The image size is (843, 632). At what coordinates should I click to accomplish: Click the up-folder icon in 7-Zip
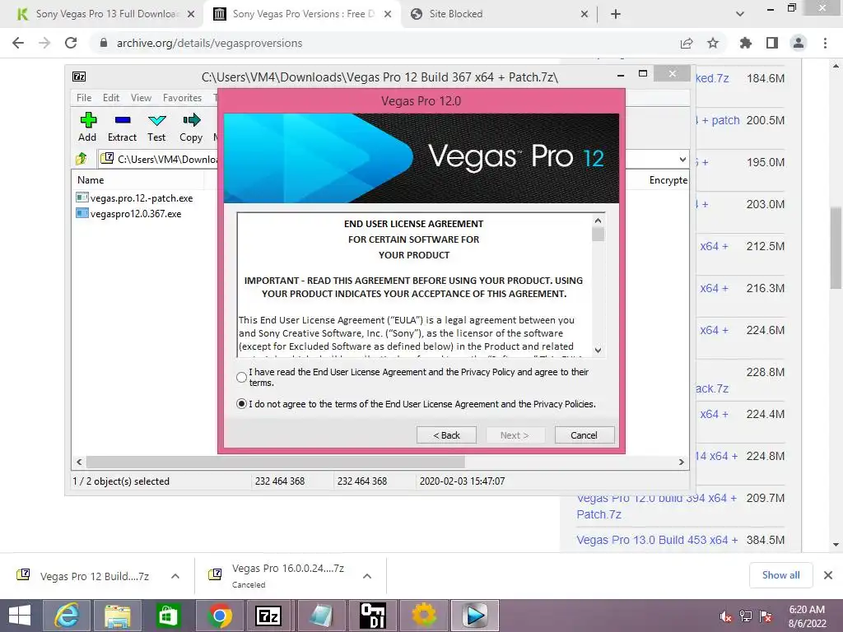(x=82, y=159)
